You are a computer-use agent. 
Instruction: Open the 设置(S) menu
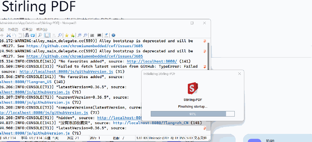tap(27, 29)
